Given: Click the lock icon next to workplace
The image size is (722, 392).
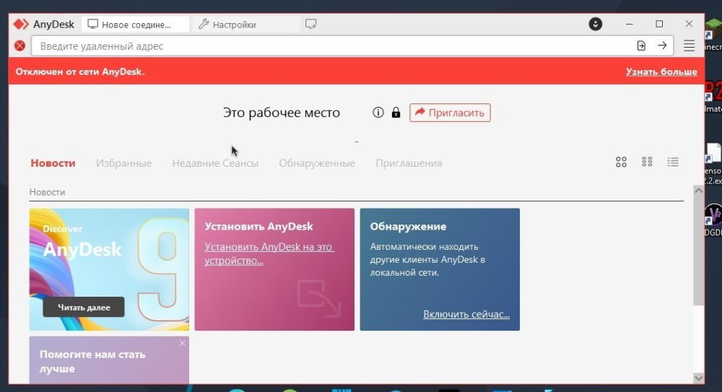Looking at the screenshot, I should 396,113.
